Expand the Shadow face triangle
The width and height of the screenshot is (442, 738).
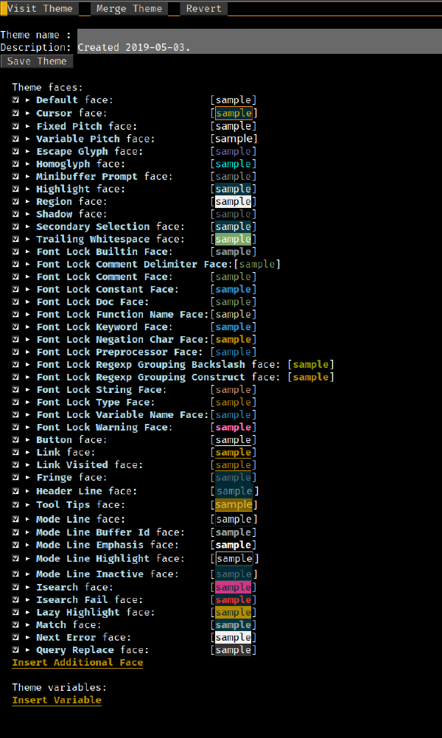[x=28, y=214]
